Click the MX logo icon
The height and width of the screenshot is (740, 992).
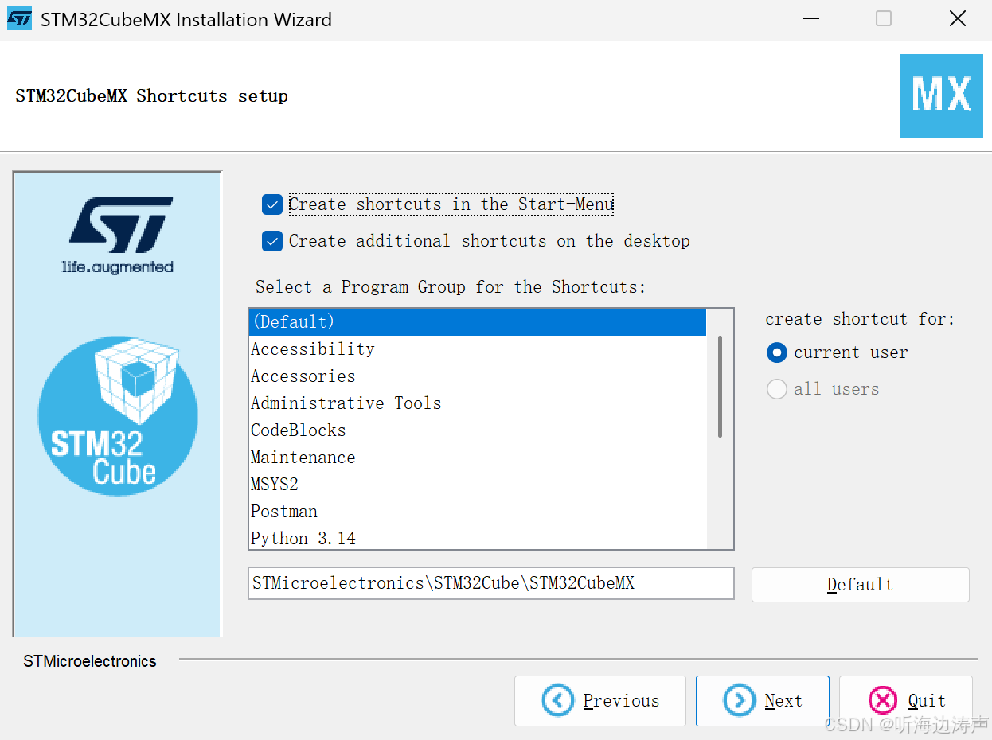(x=942, y=95)
